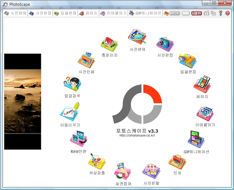
Task: Click the copy-pages icon in the top toolbar
Action: (214, 13)
